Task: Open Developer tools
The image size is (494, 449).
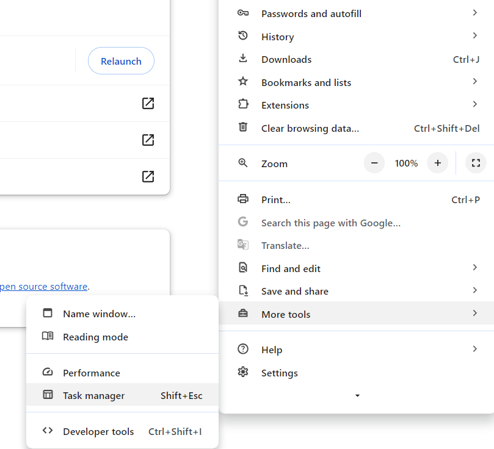Action: (x=98, y=431)
